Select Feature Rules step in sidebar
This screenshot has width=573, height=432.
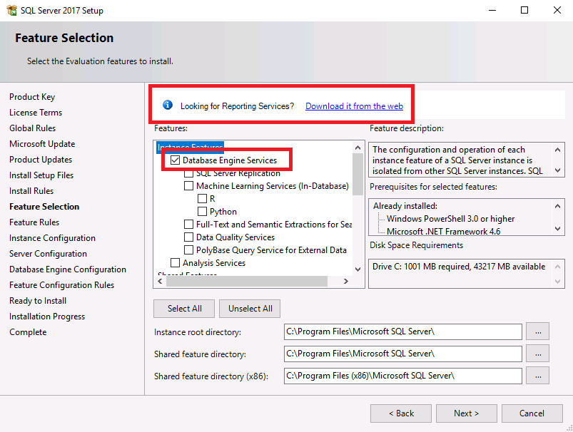point(34,222)
